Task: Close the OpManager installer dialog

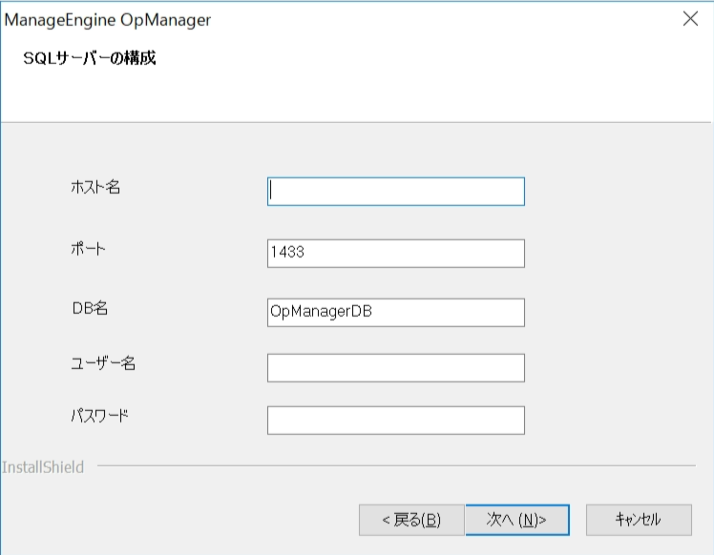Action: [x=691, y=19]
